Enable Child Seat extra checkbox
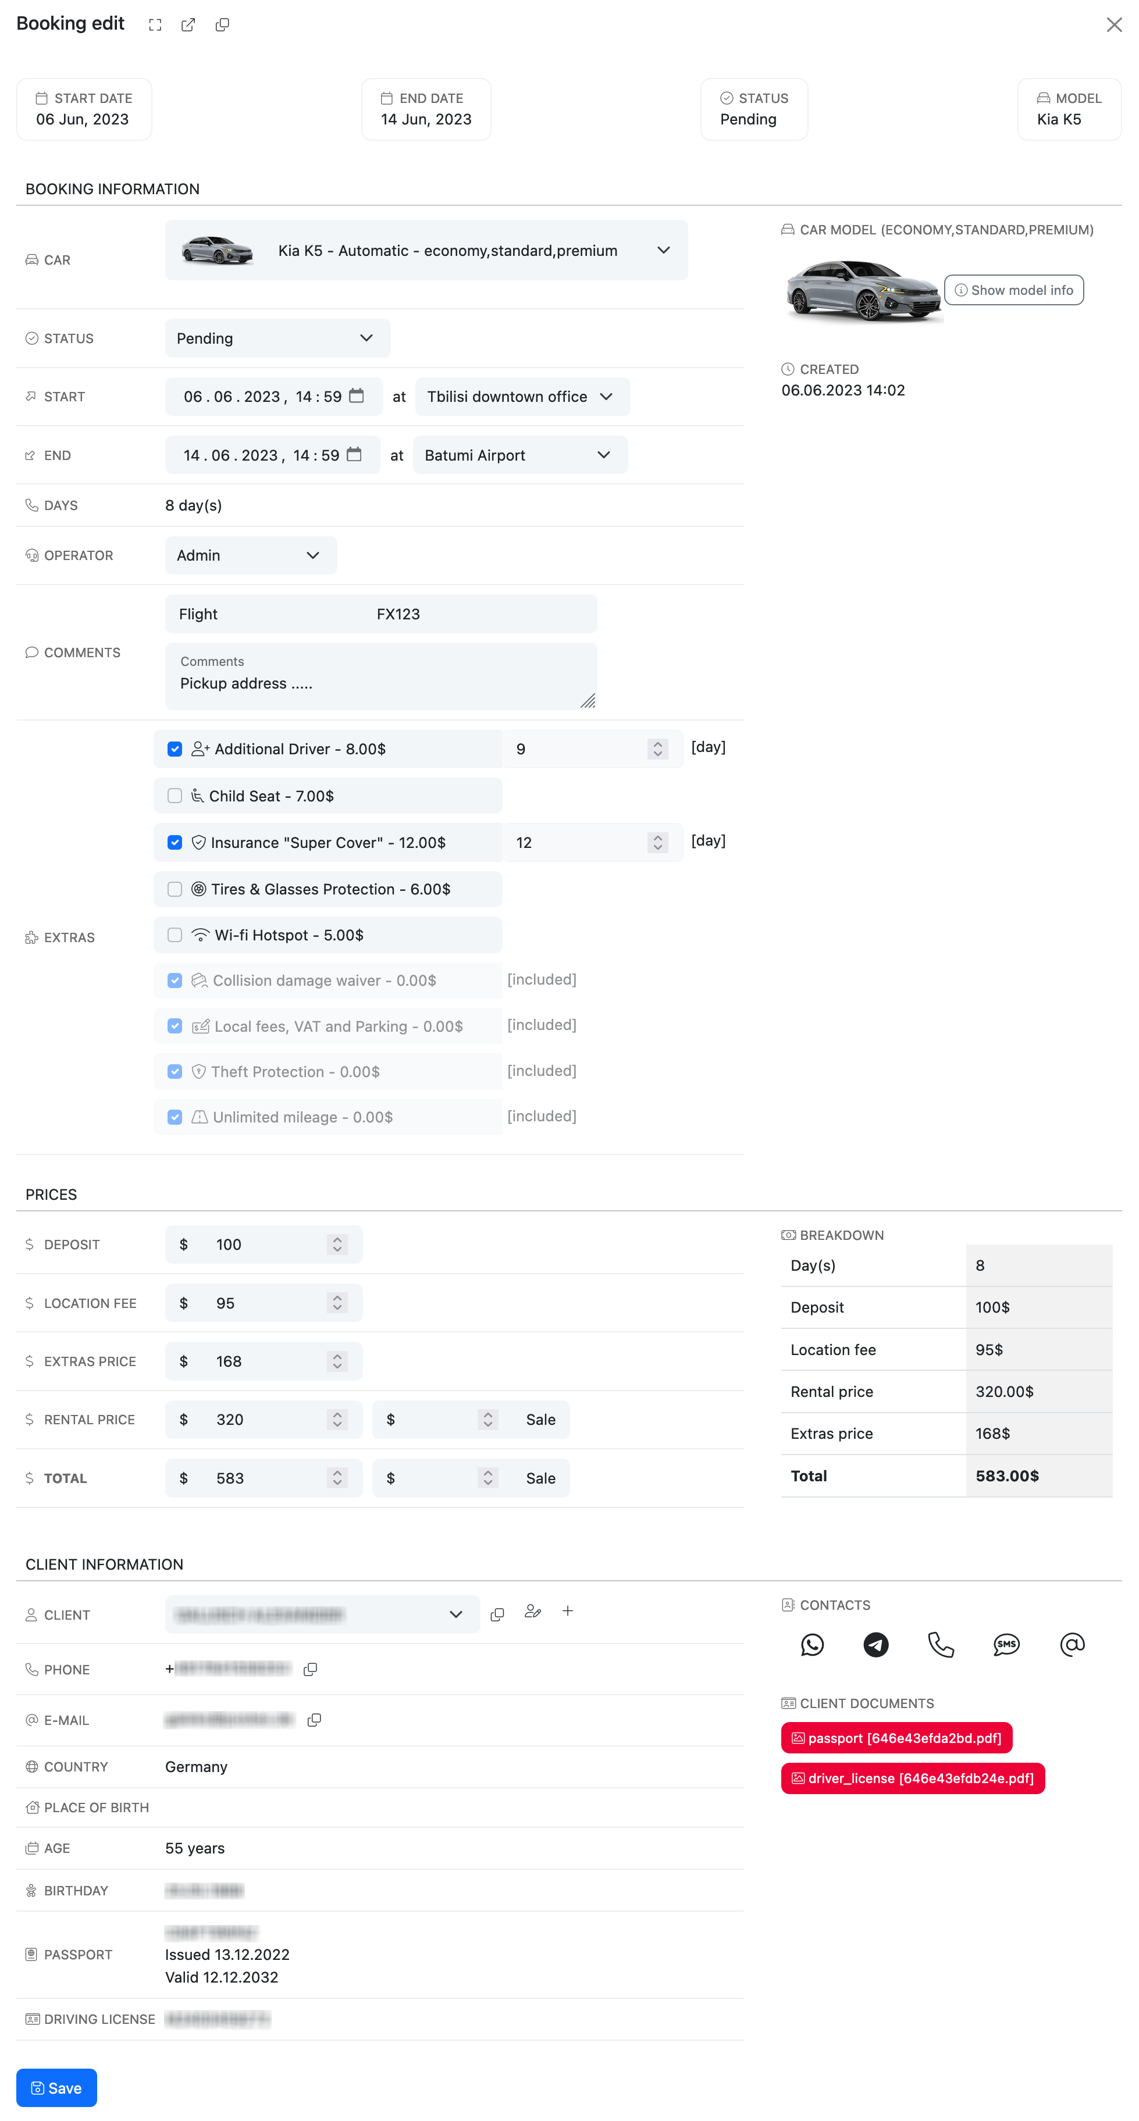1139x2121 pixels. click(175, 796)
